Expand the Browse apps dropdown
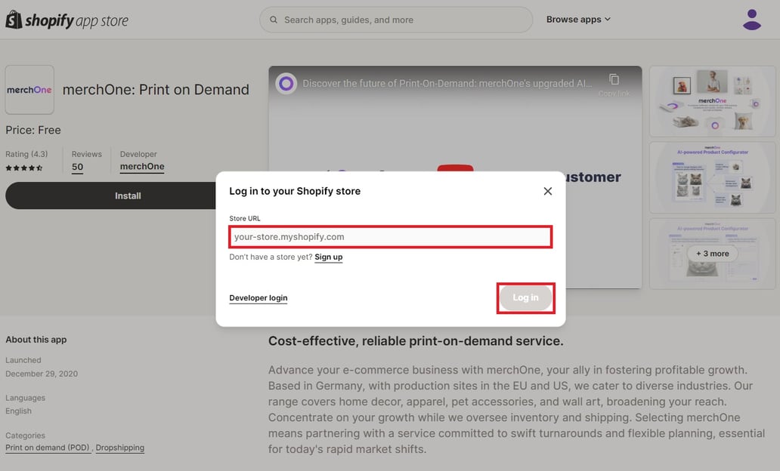780x471 pixels. pos(578,19)
